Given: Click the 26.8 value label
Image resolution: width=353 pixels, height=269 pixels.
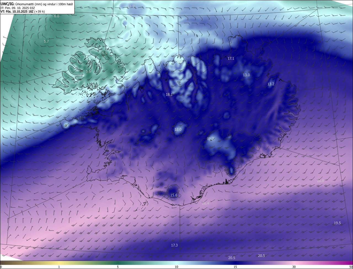Looking at the screenshot, I should (x=320, y=181).
